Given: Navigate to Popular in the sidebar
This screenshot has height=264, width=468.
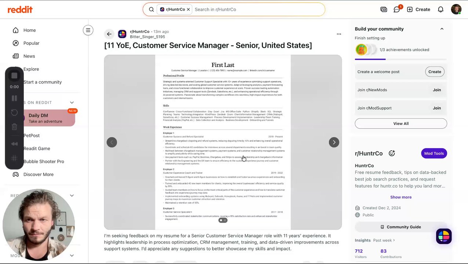Looking at the screenshot, I should coord(31,43).
